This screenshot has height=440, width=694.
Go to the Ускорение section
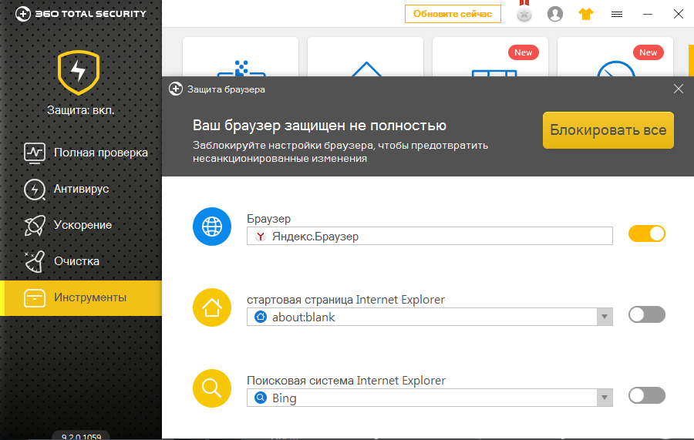[x=83, y=225]
